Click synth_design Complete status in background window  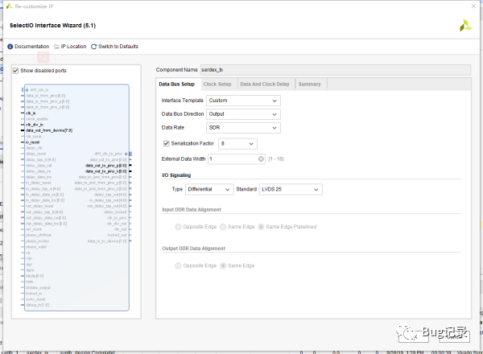[88, 352]
